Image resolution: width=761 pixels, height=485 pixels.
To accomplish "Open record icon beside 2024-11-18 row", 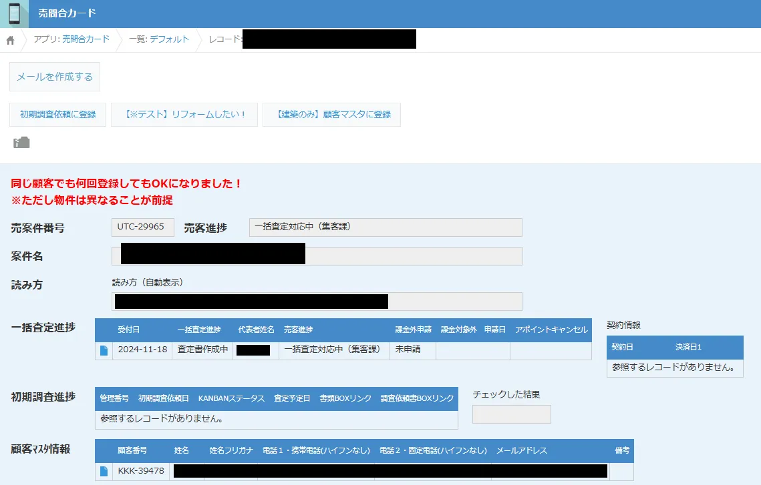I will 104,350.
